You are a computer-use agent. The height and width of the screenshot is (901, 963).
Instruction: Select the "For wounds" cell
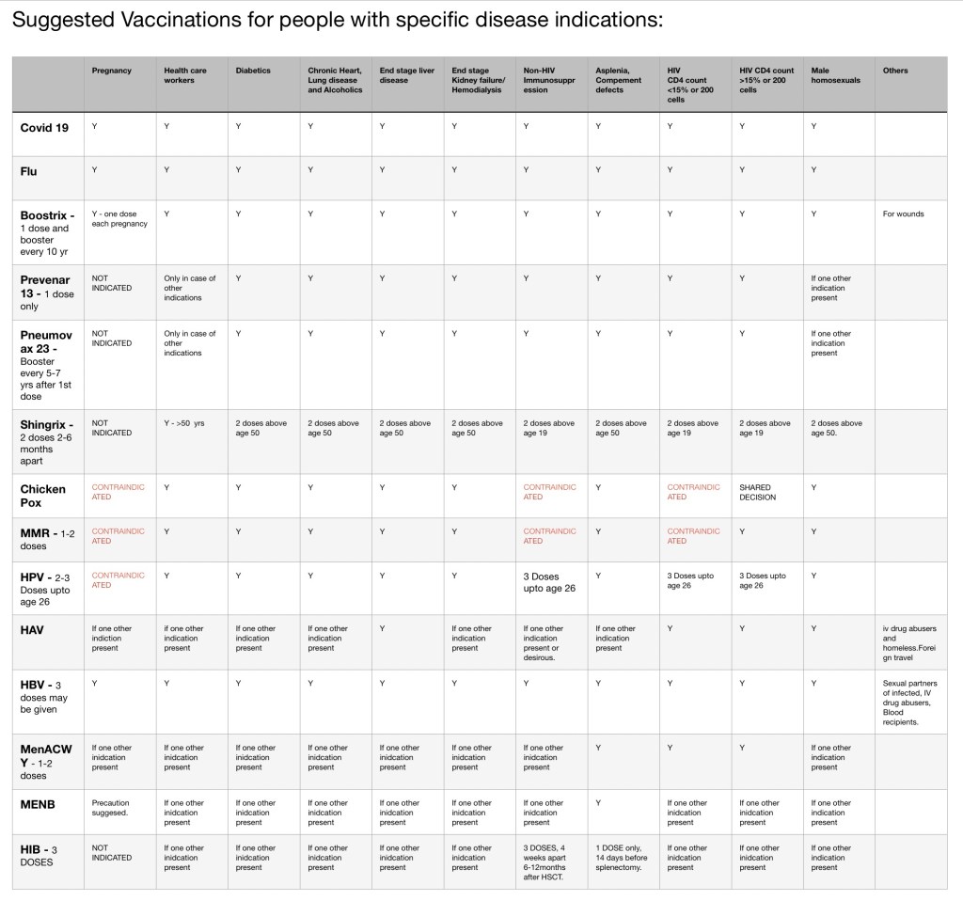903,214
